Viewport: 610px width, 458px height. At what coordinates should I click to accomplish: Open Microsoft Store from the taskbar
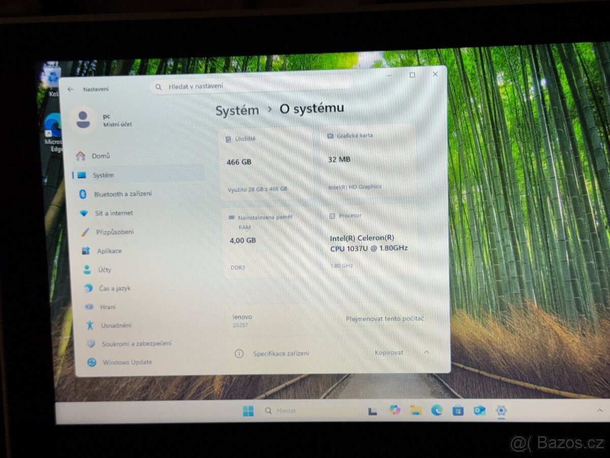pyautogui.click(x=459, y=410)
